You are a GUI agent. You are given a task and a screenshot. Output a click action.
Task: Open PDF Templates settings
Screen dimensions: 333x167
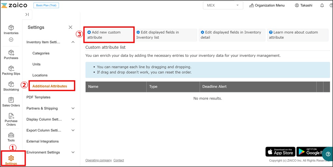point(38,97)
